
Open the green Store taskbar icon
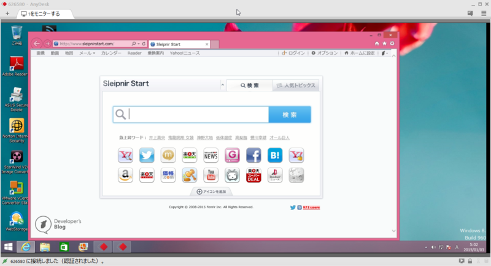tap(64, 247)
